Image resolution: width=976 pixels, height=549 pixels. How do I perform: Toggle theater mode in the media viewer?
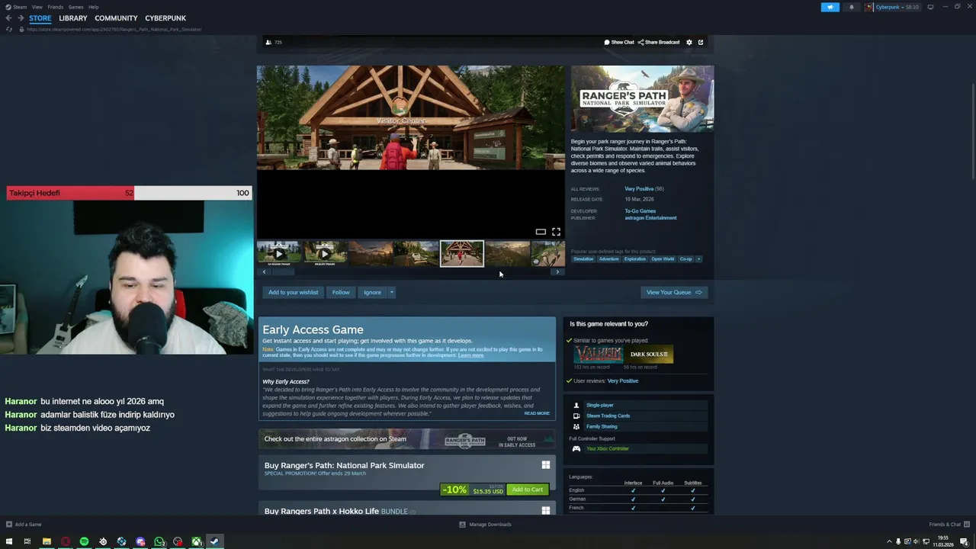541,232
